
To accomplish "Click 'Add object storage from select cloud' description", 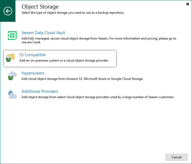I will pos(98,97).
